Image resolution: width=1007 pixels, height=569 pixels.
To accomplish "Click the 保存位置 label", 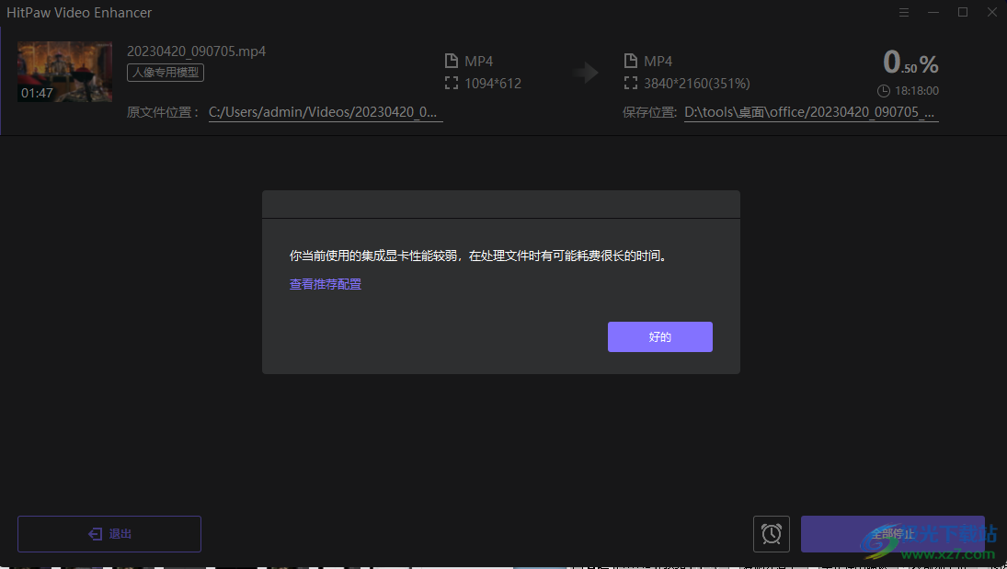I will pos(649,112).
